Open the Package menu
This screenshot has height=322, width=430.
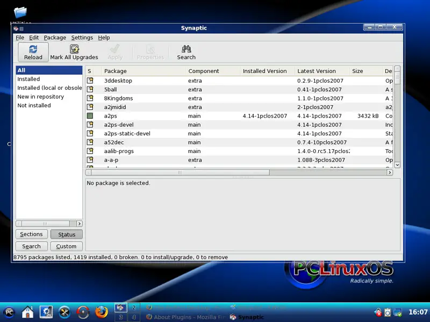tap(55, 38)
